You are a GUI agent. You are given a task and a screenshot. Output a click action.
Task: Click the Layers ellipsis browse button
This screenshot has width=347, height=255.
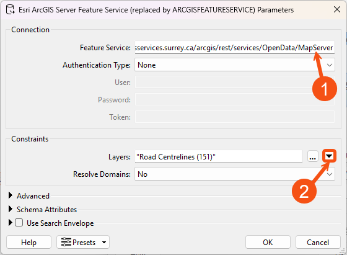312,156
